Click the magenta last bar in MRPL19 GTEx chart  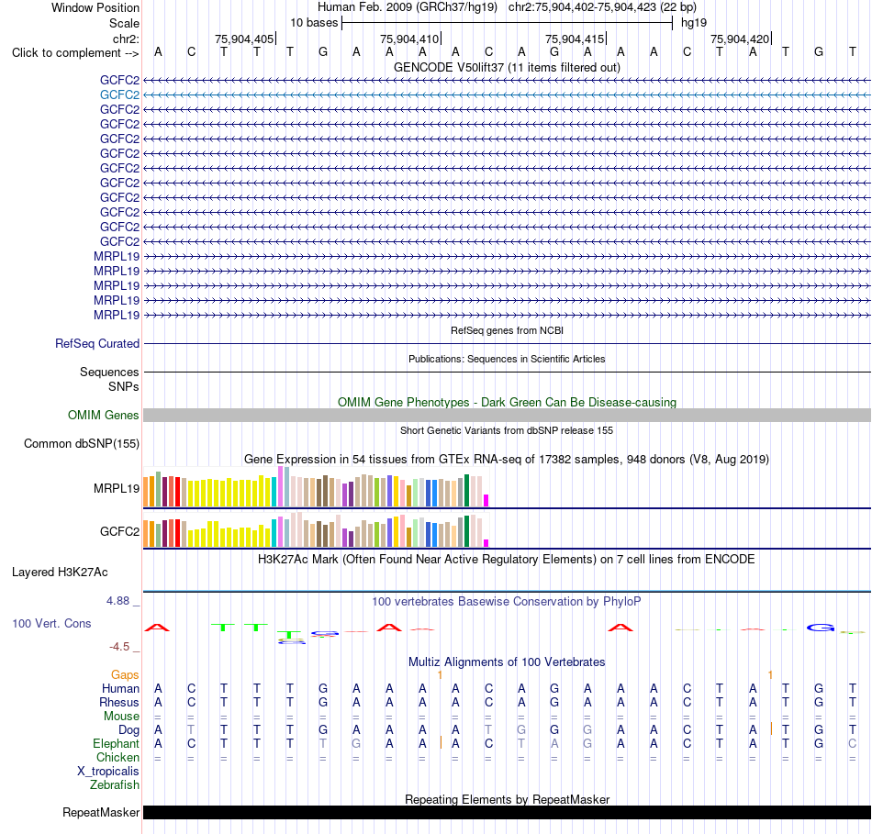point(486,500)
